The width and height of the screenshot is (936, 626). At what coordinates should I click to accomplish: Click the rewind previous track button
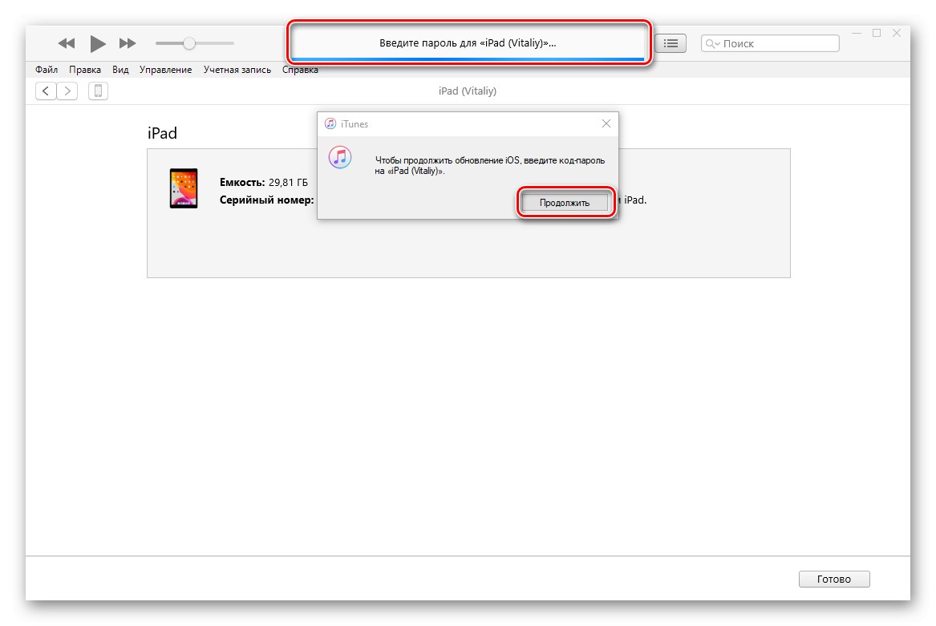67,43
